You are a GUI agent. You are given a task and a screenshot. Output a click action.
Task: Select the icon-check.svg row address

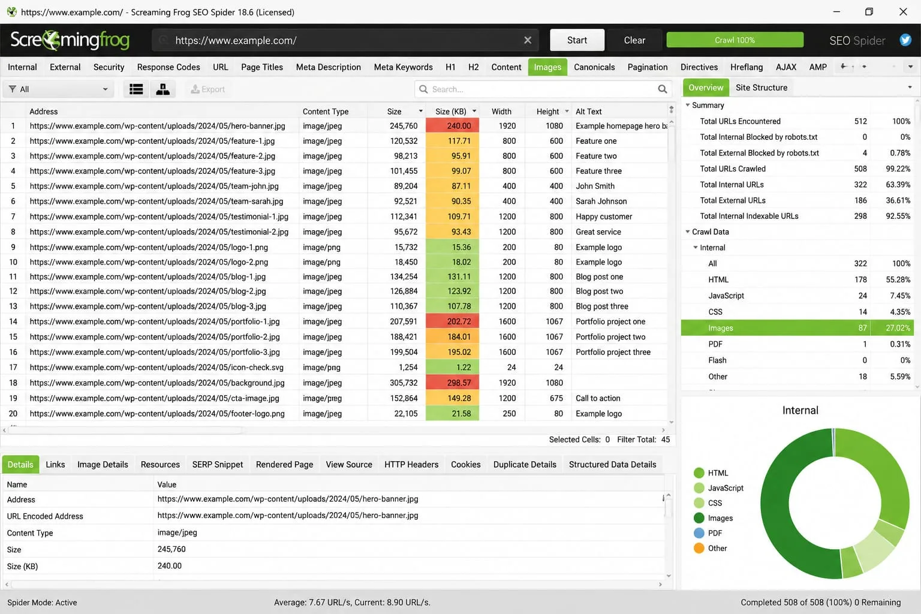156,368
